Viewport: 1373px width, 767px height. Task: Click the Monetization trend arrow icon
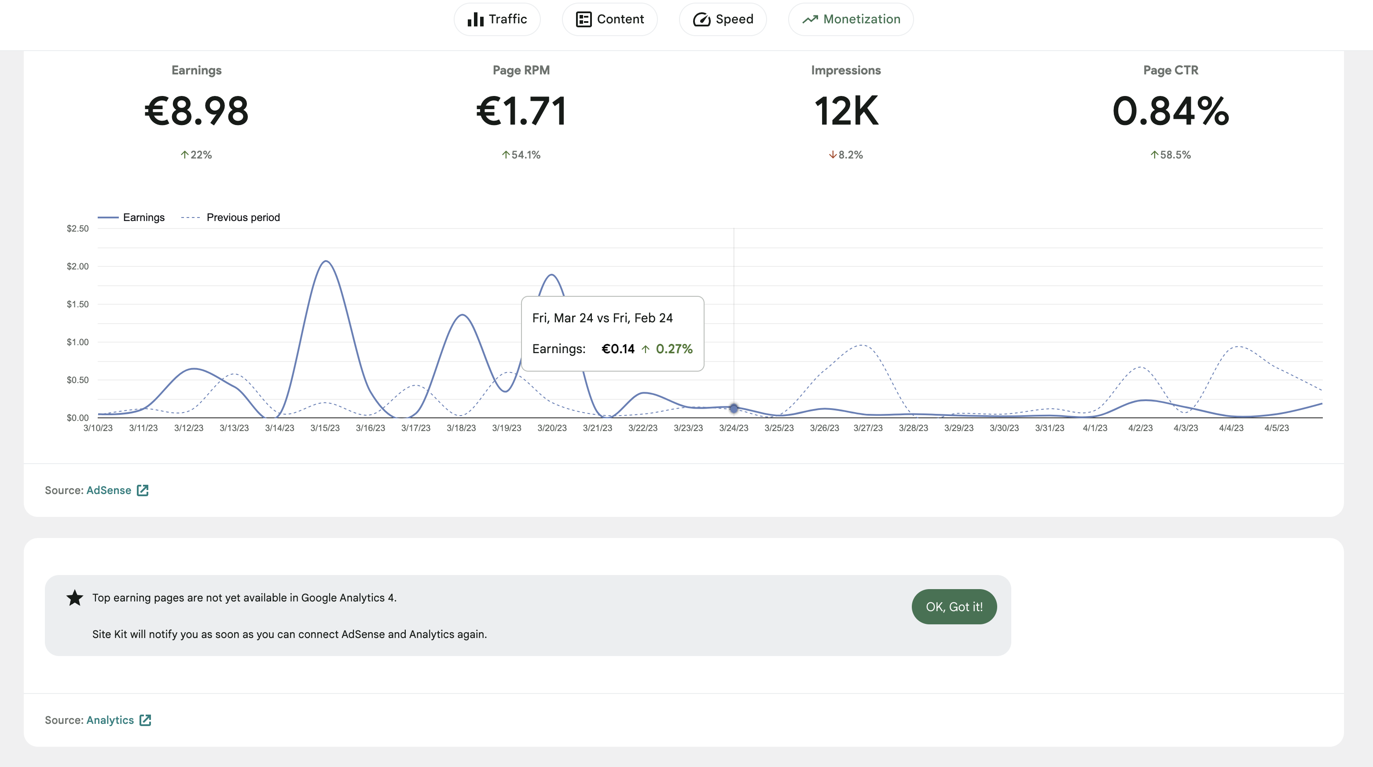pyautogui.click(x=810, y=20)
